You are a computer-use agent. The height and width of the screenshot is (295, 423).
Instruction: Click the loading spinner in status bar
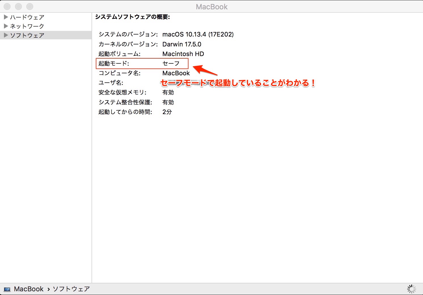pyautogui.click(x=411, y=289)
